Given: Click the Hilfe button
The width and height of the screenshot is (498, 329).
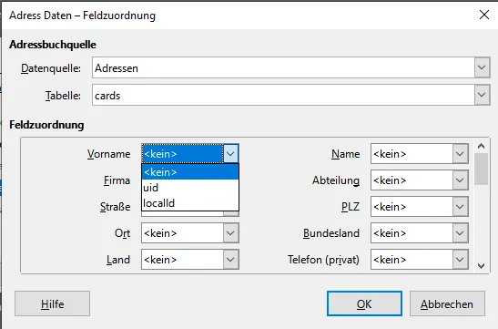Looking at the screenshot, I should tap(53, 303).
